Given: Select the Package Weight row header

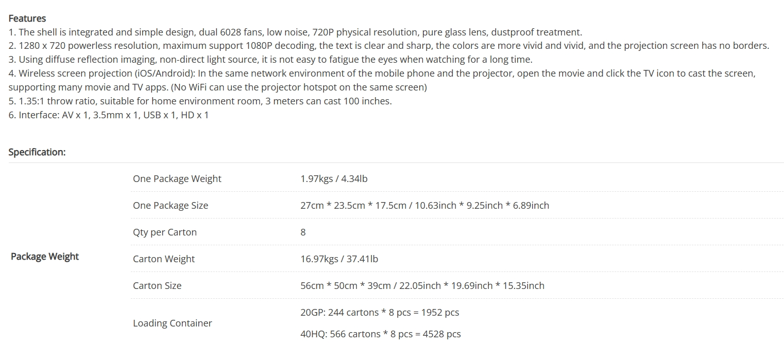Looking at the screenshot, I should pos(45,256).
